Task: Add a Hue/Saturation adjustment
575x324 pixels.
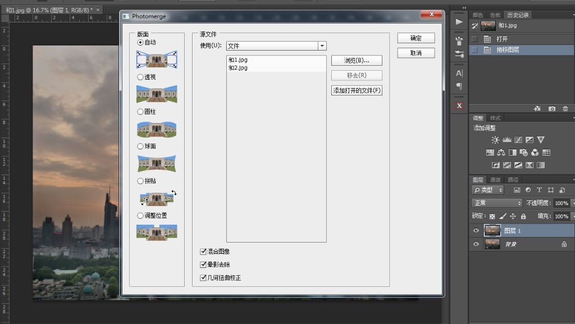Action: [490, 153]
